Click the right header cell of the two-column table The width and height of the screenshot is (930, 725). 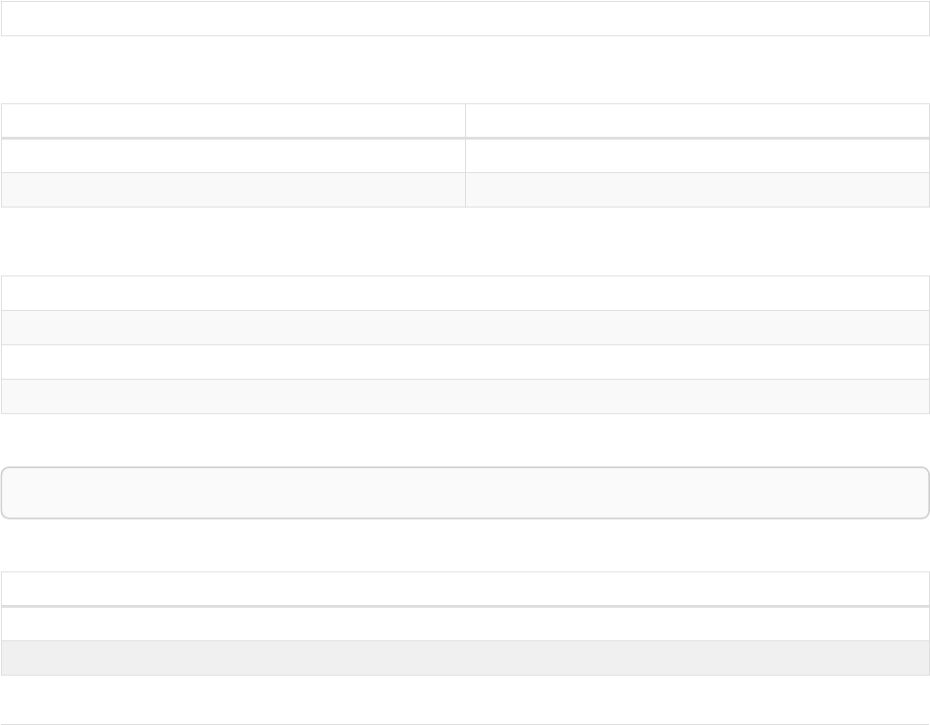[x=697, y=120]
